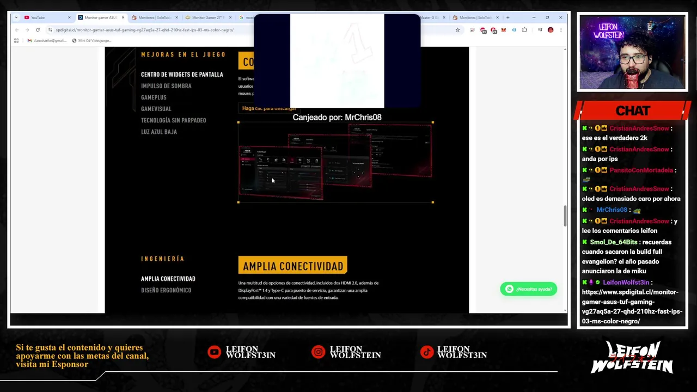The width and height of the screenshot is (697, 392).
Task: Open the Monitores SoloTodo tab beside new-tab button
Action: pyautogui.click(x=475, y=17)
